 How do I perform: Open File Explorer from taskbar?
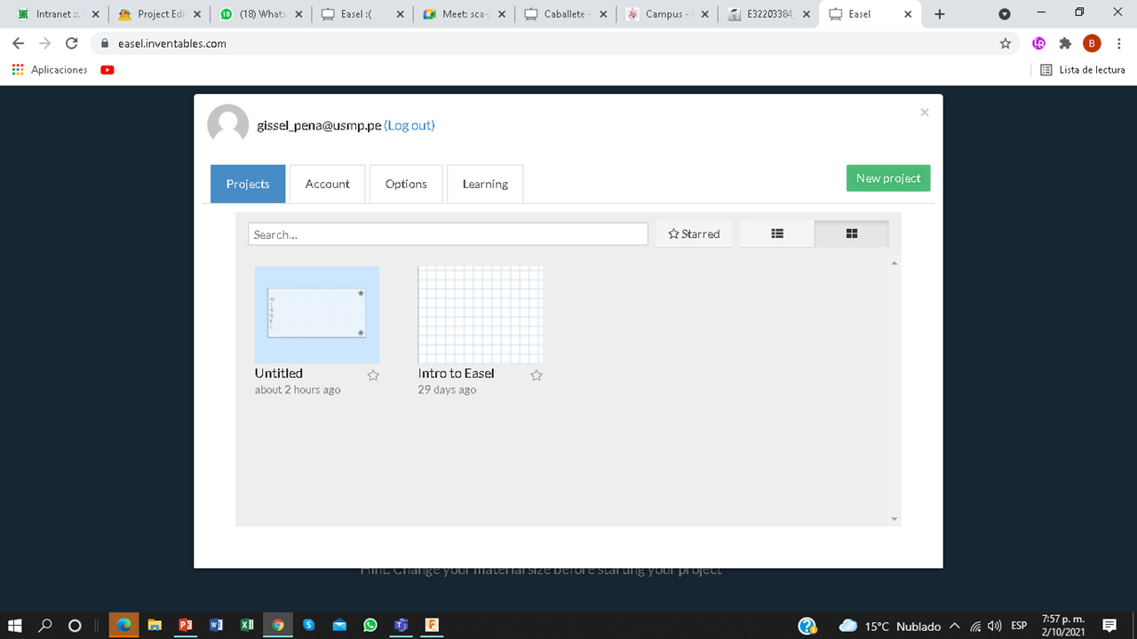pyautogui.click(x=155, y=625)
